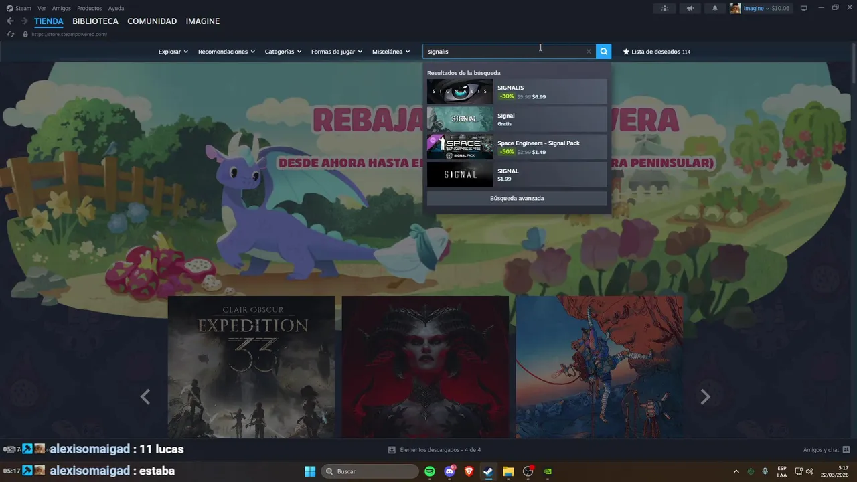Click the Steam taskbar icon
The width and height of the screenshot is (857, 482).
pos(488,471)
